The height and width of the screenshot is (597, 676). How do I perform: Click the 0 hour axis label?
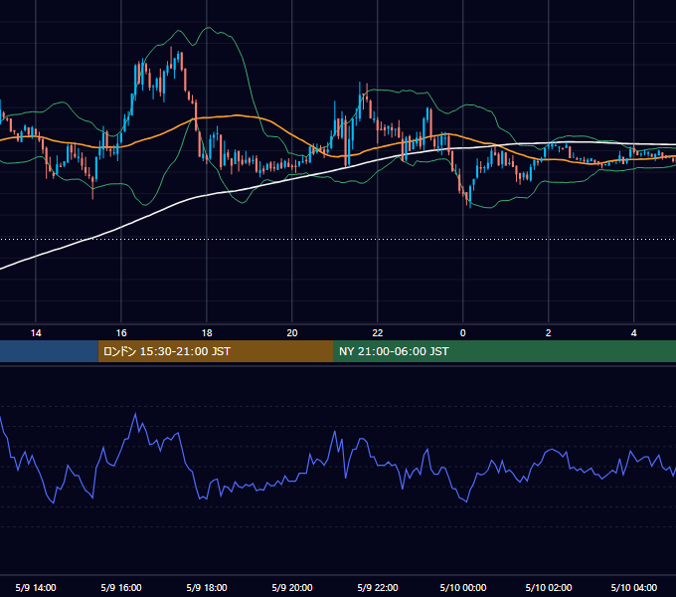pyautogui.click(x=462, y=333)
